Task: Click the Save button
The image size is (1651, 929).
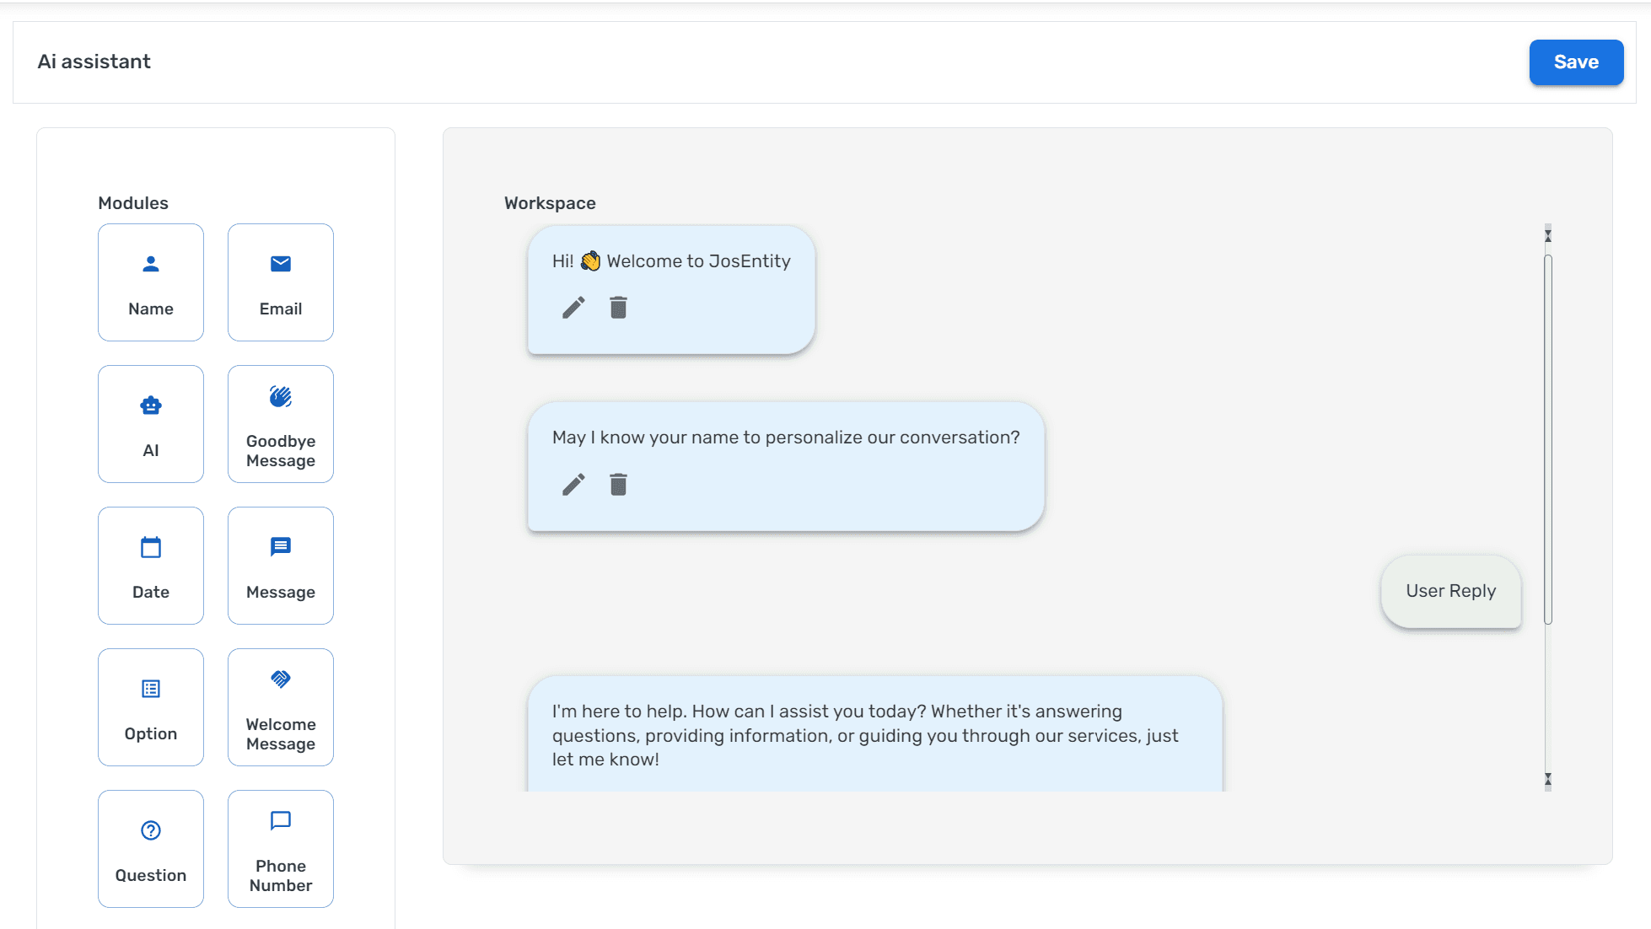Action: (x=1576, y=62)
